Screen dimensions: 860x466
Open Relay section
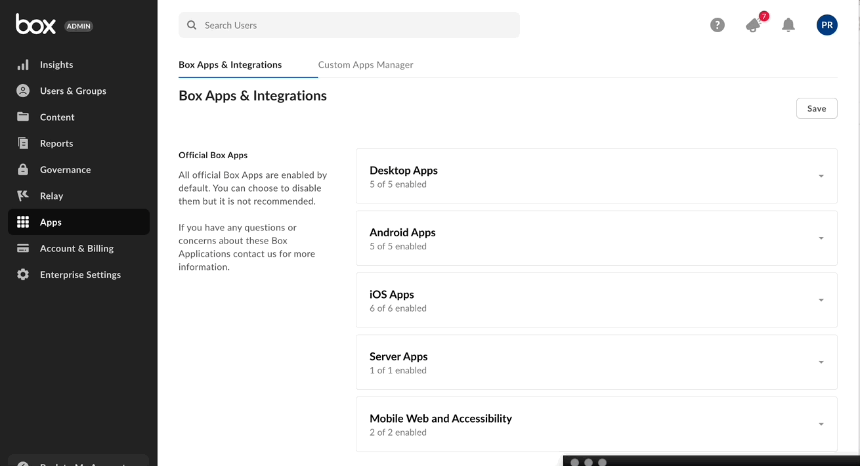pyautogui.click(x=79, y=196)
